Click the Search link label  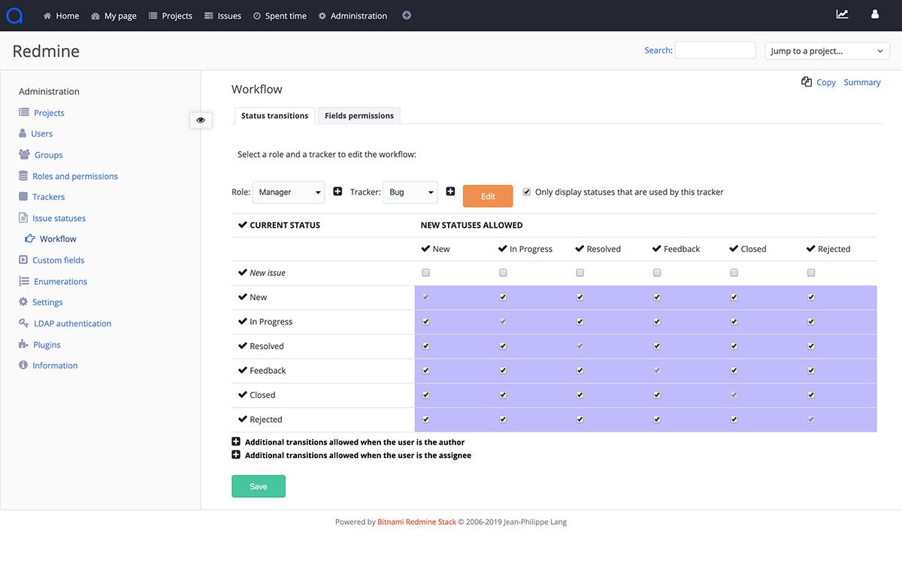pyautogui.click(x=658, y=50)
